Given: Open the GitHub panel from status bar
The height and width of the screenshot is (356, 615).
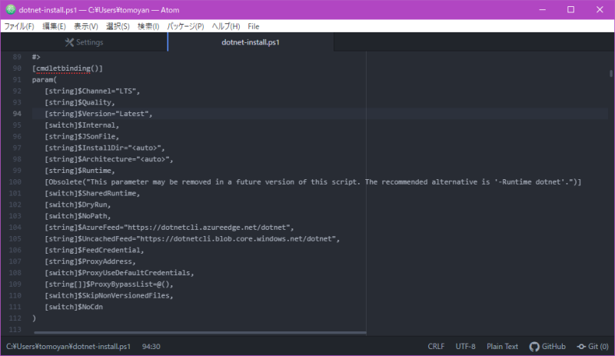Looking at the screenshot, I should click(x=547, y=347).
